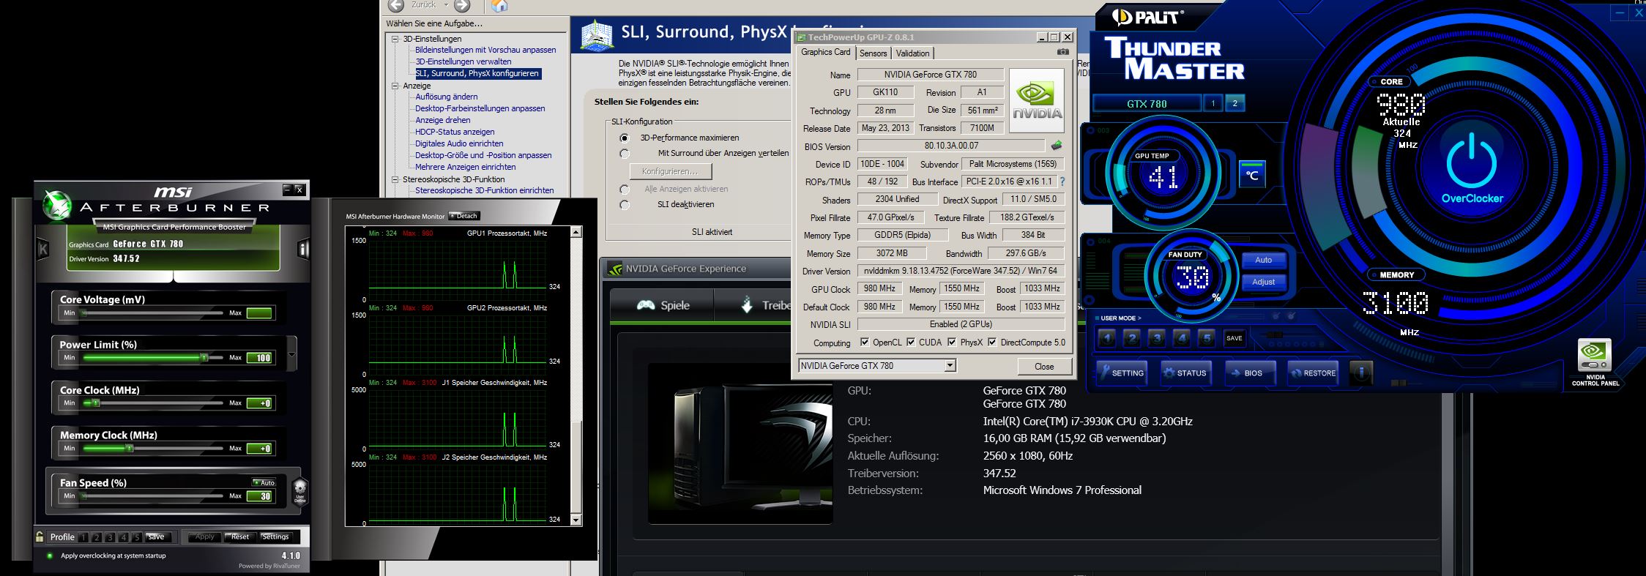This screenshot has width=1646, height=576.
Task: Toggle the DirectCompute 5.0 checkbox in GPU-Z
Action: [x=992, y=342]
